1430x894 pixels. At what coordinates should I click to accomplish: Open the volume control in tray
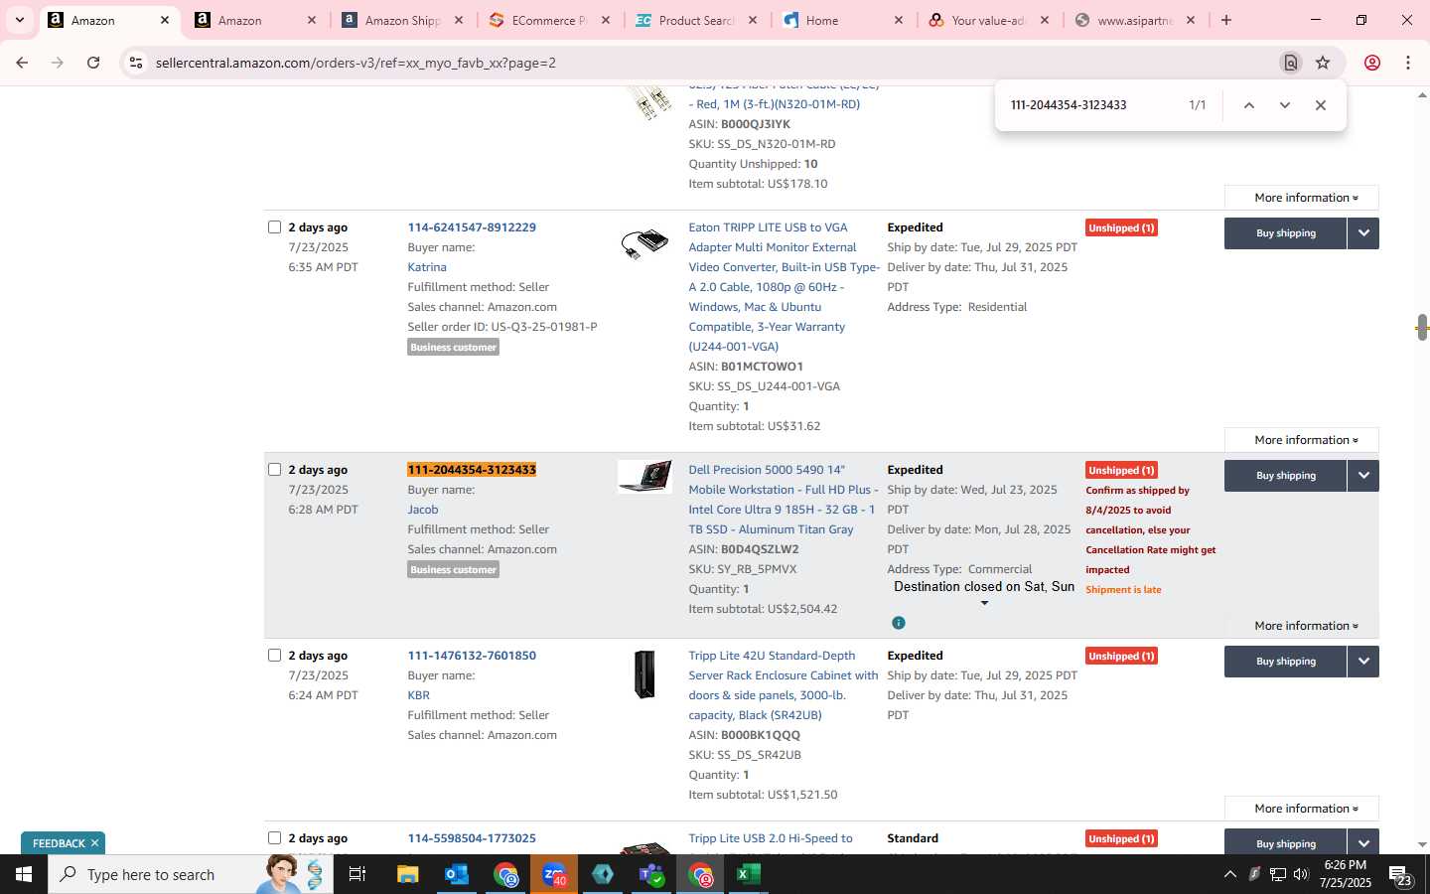coord(1301,874)
